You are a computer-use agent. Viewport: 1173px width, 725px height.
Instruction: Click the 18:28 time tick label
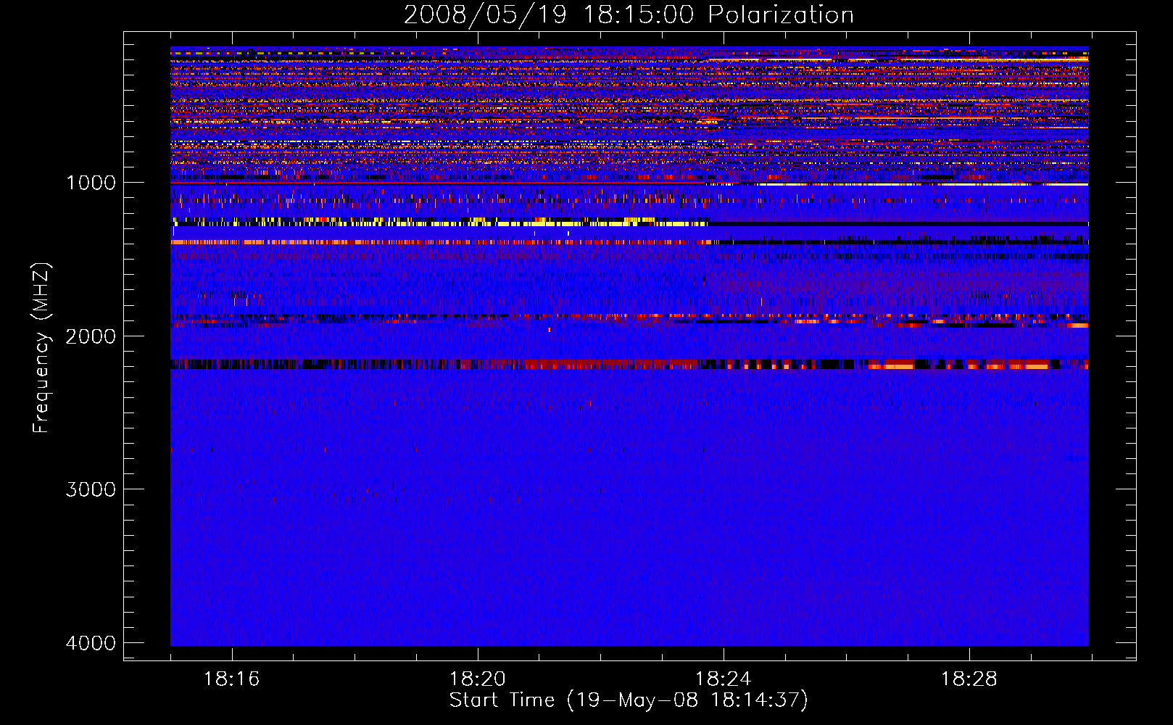tap(969, 679)
